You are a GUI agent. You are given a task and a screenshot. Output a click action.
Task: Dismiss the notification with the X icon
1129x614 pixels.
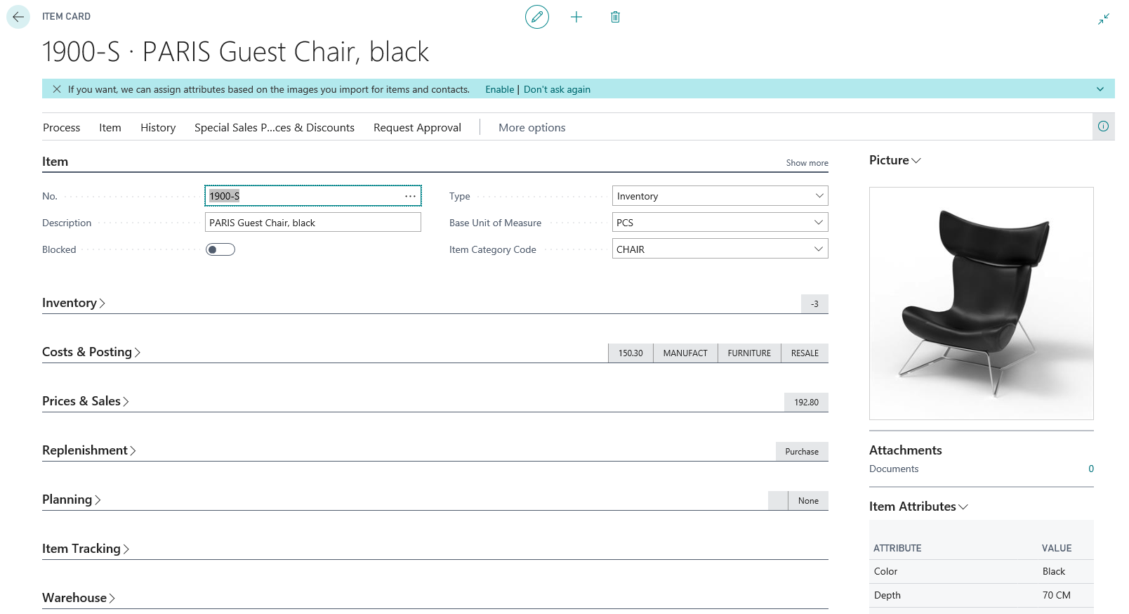(57, 89)
